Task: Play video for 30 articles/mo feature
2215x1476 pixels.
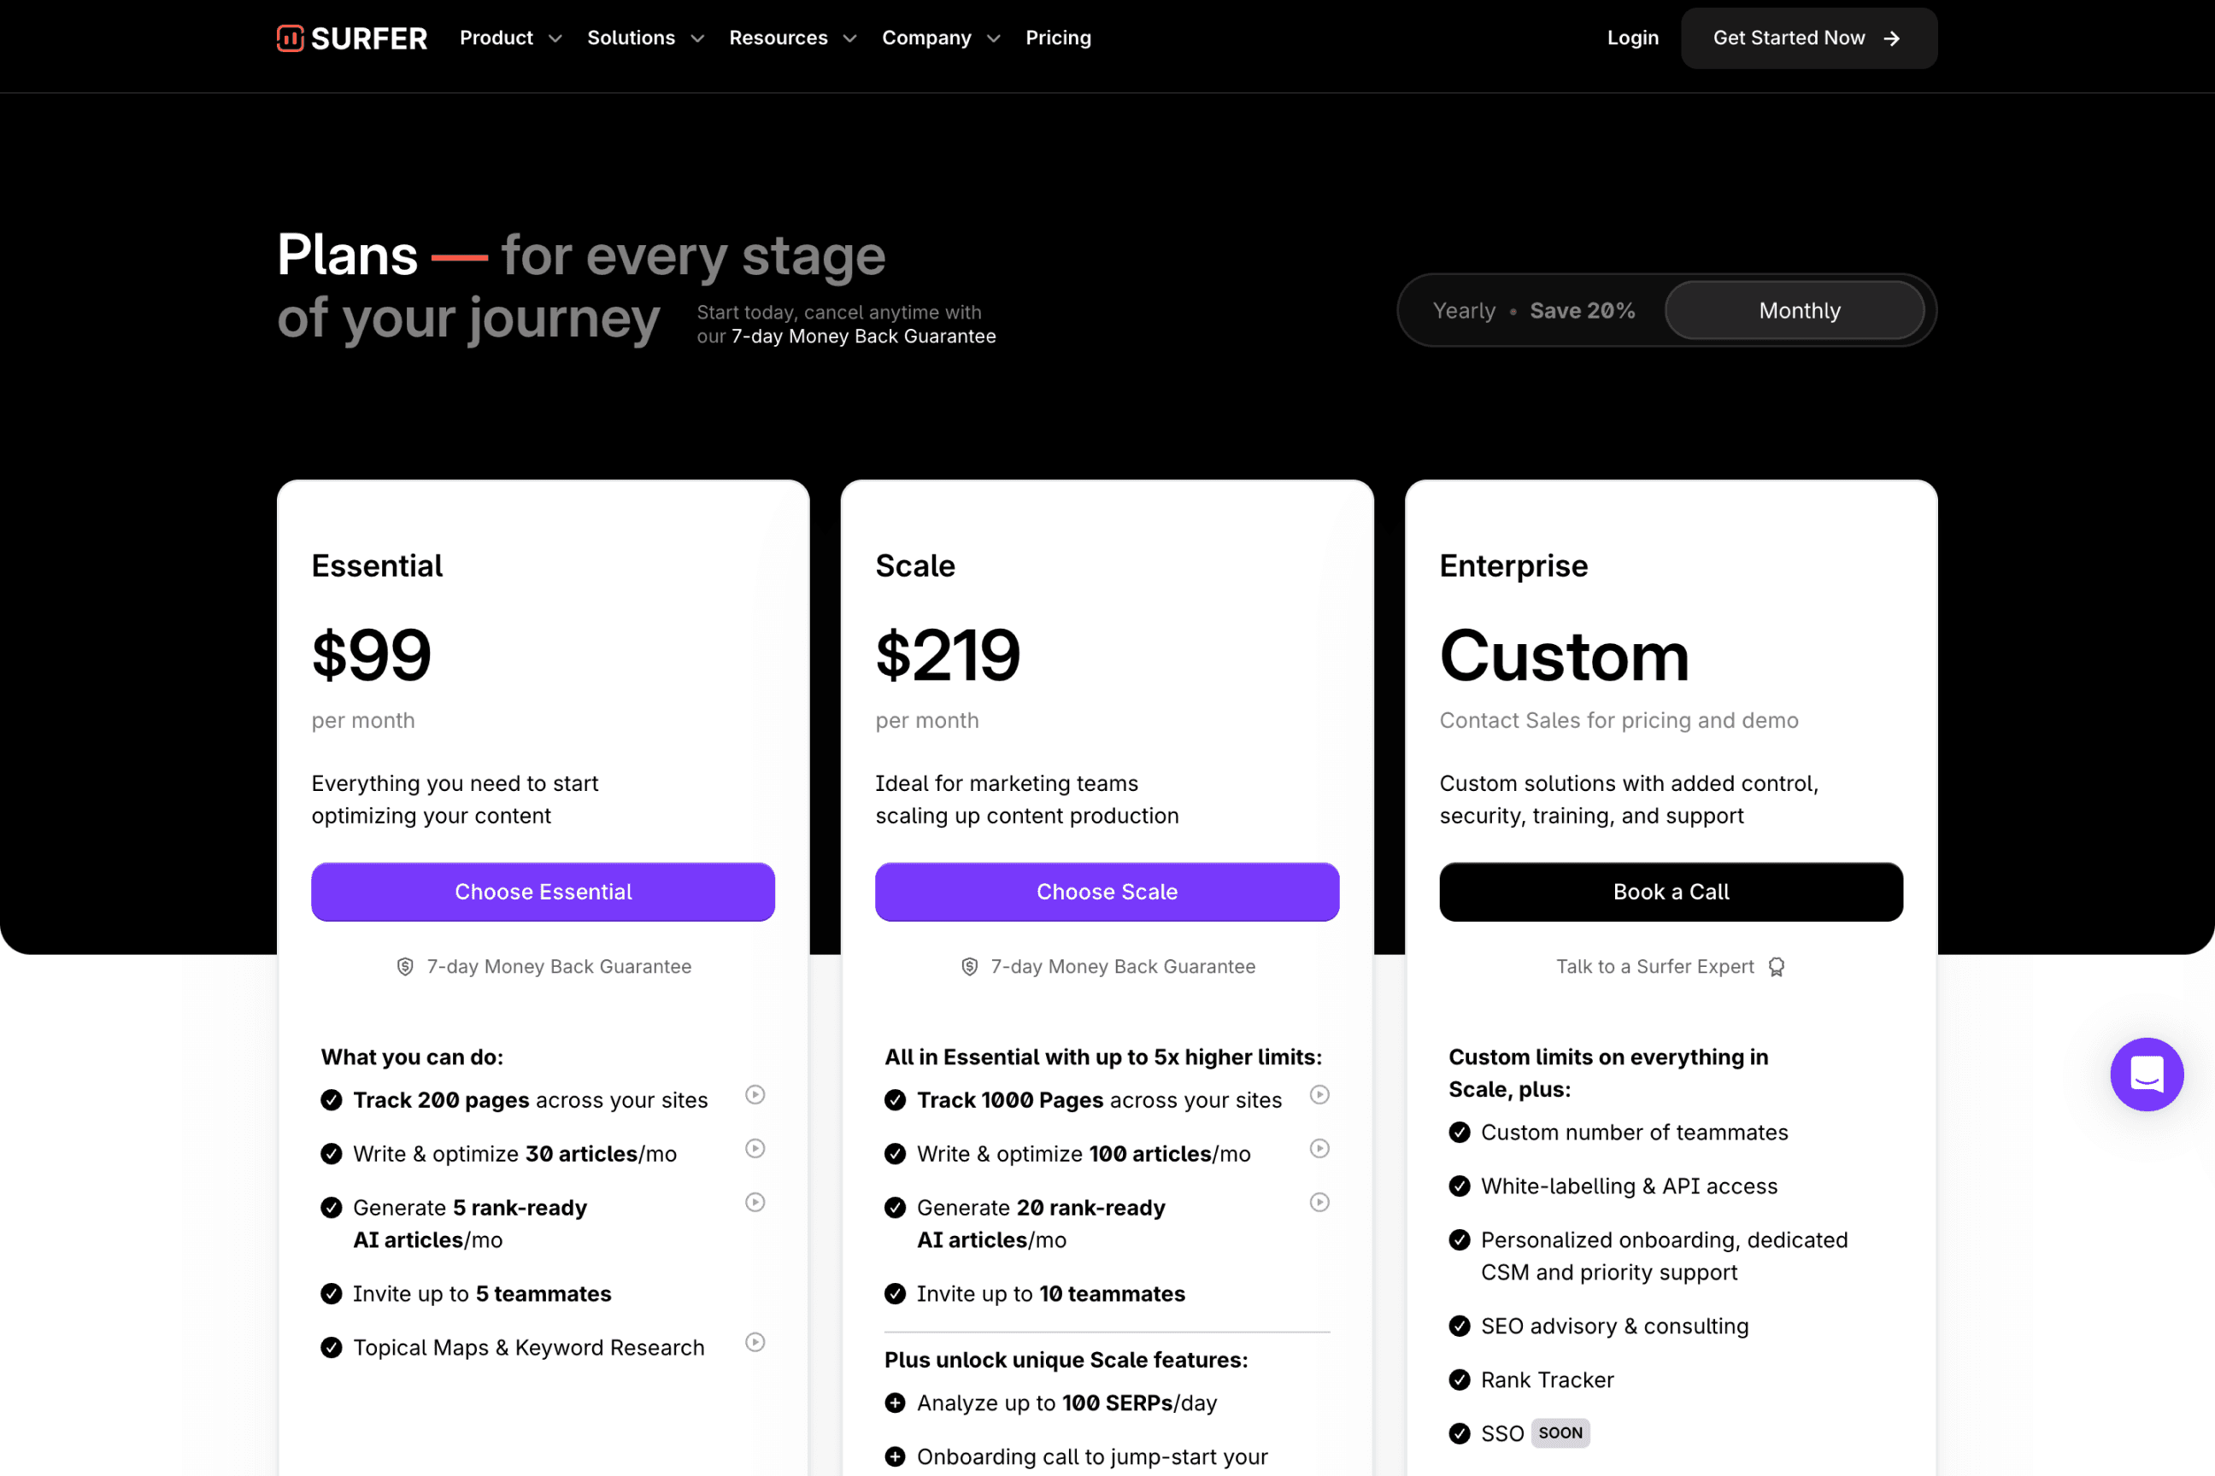Action: click(755, 1148)
